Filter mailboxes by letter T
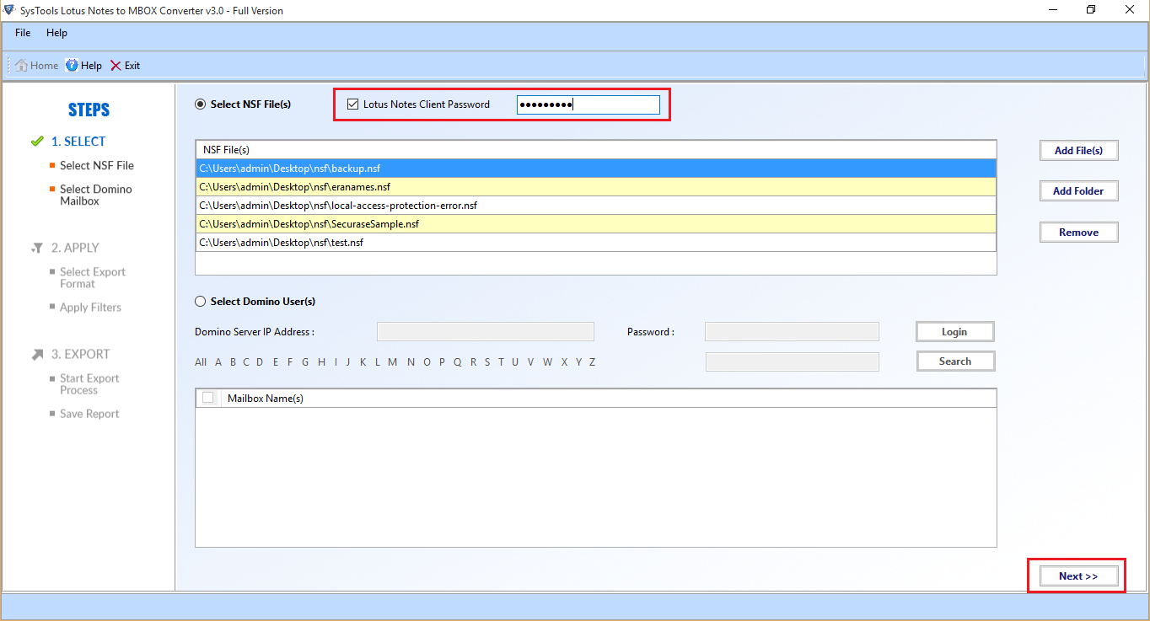The height and width of the screenshot is (621, 1150). tap(501, 362)
